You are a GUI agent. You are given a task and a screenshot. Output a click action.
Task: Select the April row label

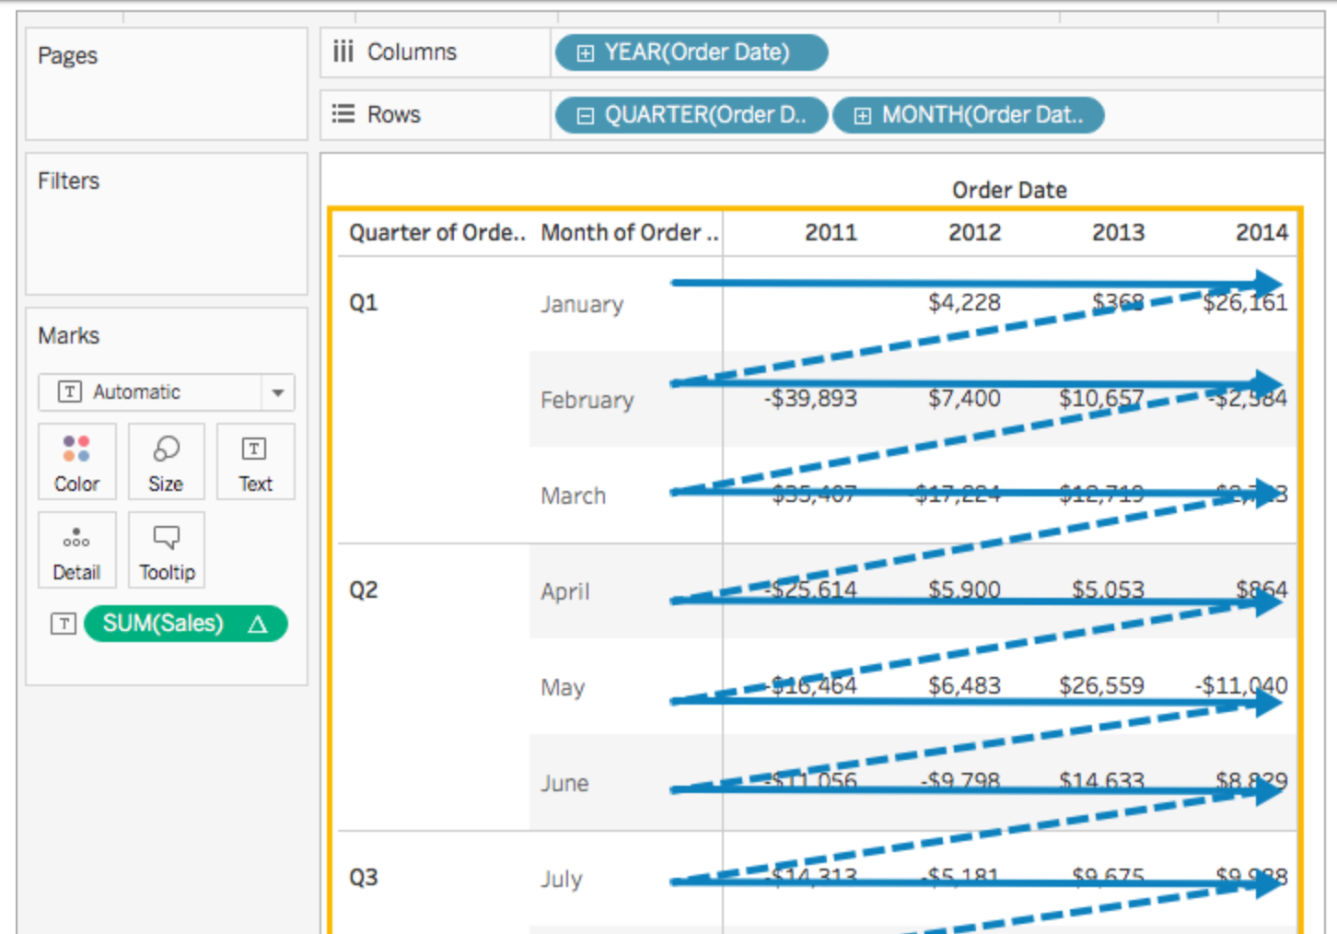[x=564, y=591]
